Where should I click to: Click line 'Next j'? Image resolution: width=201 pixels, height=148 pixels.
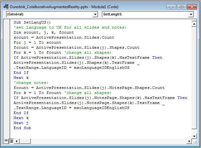pyautogui.click(x=21, y=123)
